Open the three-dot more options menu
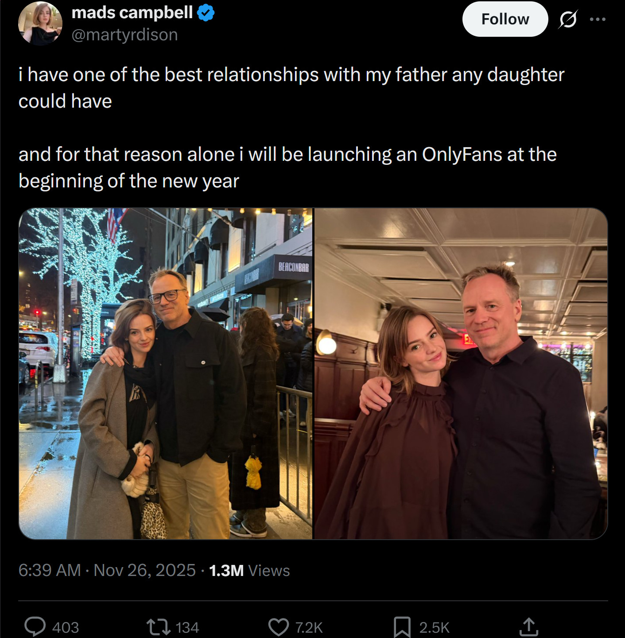 point(598,19)
